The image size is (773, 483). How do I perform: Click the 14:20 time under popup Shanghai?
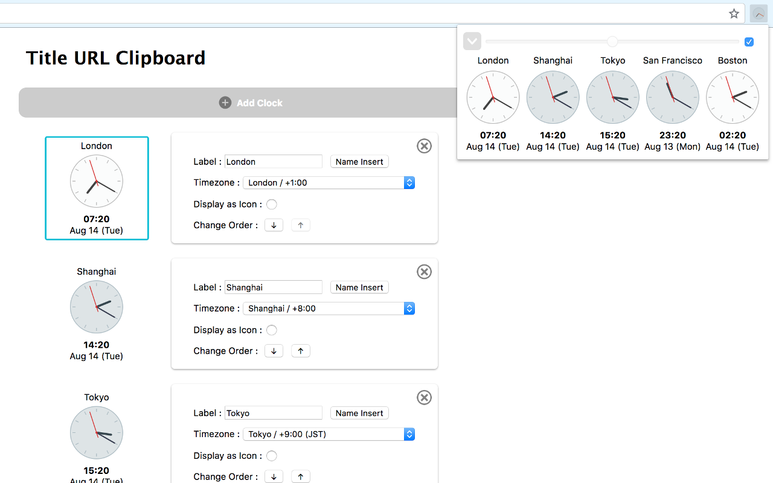click(x=553, y=135)
